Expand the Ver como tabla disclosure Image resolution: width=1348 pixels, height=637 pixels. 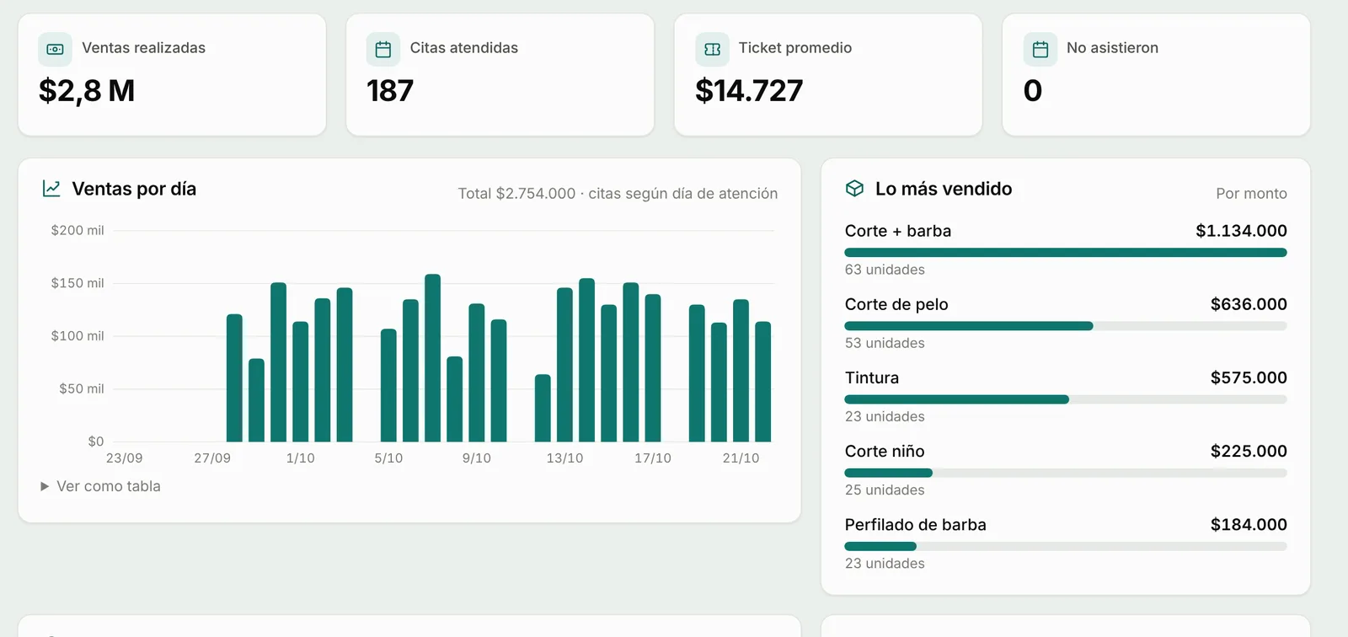(x=100, y=486)
